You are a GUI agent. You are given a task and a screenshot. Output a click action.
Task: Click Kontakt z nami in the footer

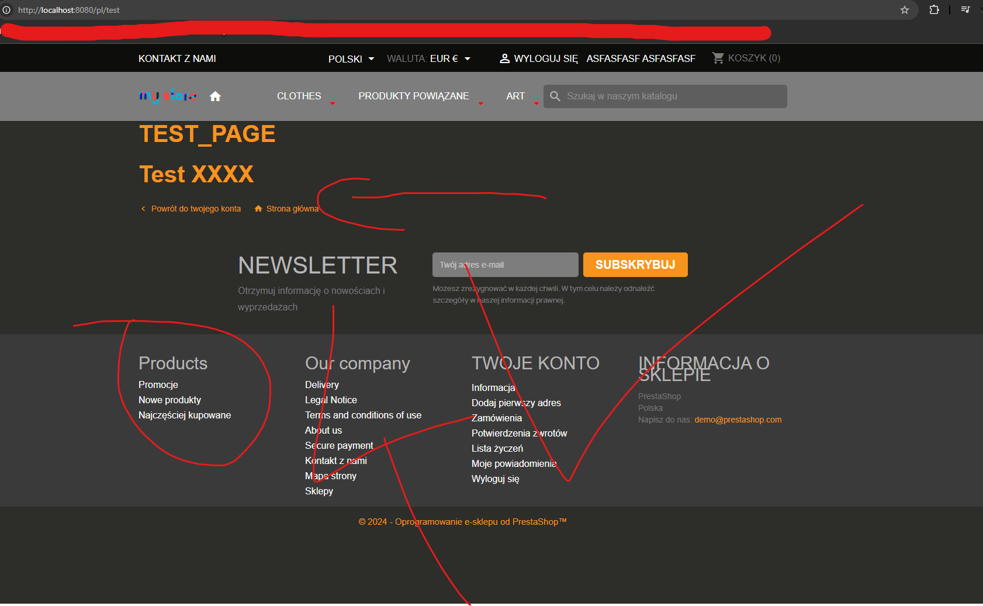(336, 460)
